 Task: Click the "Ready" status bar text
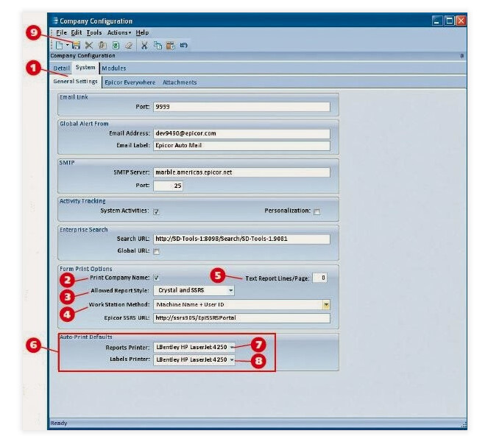[x=59, y=423]
